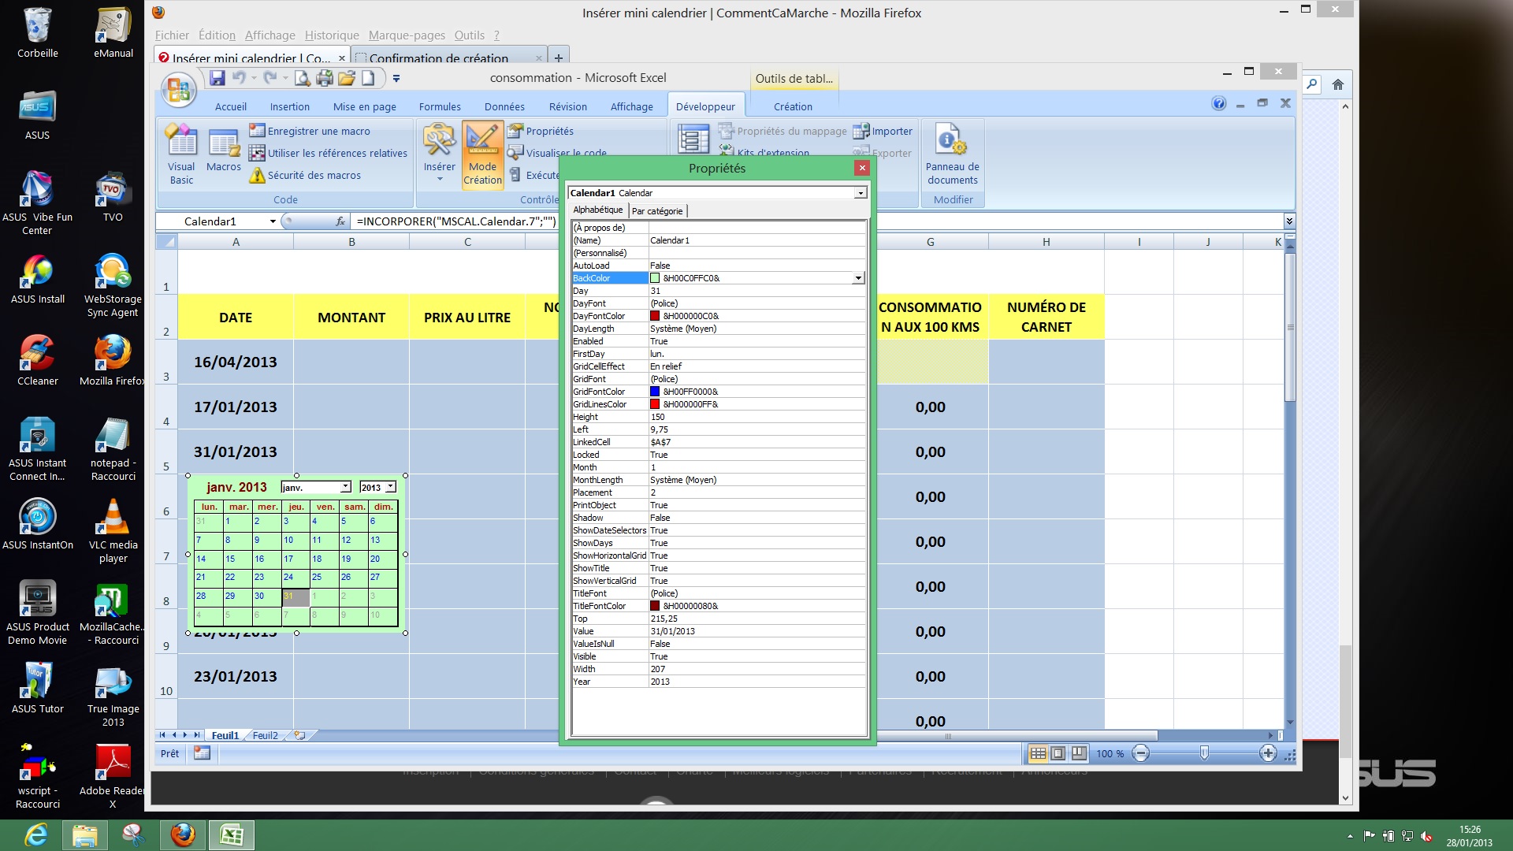Click the Redo arrow in Quick Access toolbar
This screenshot has height=851, width=1513.
(x=270, y=78)
